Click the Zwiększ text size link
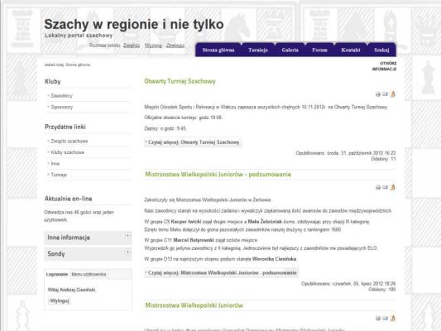 pos(132,46)
